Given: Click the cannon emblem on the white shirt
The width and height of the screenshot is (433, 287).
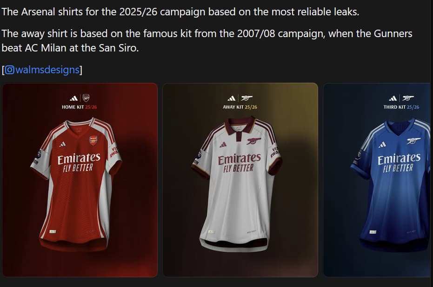Looking at the screenshot, I should click(253, 141).
